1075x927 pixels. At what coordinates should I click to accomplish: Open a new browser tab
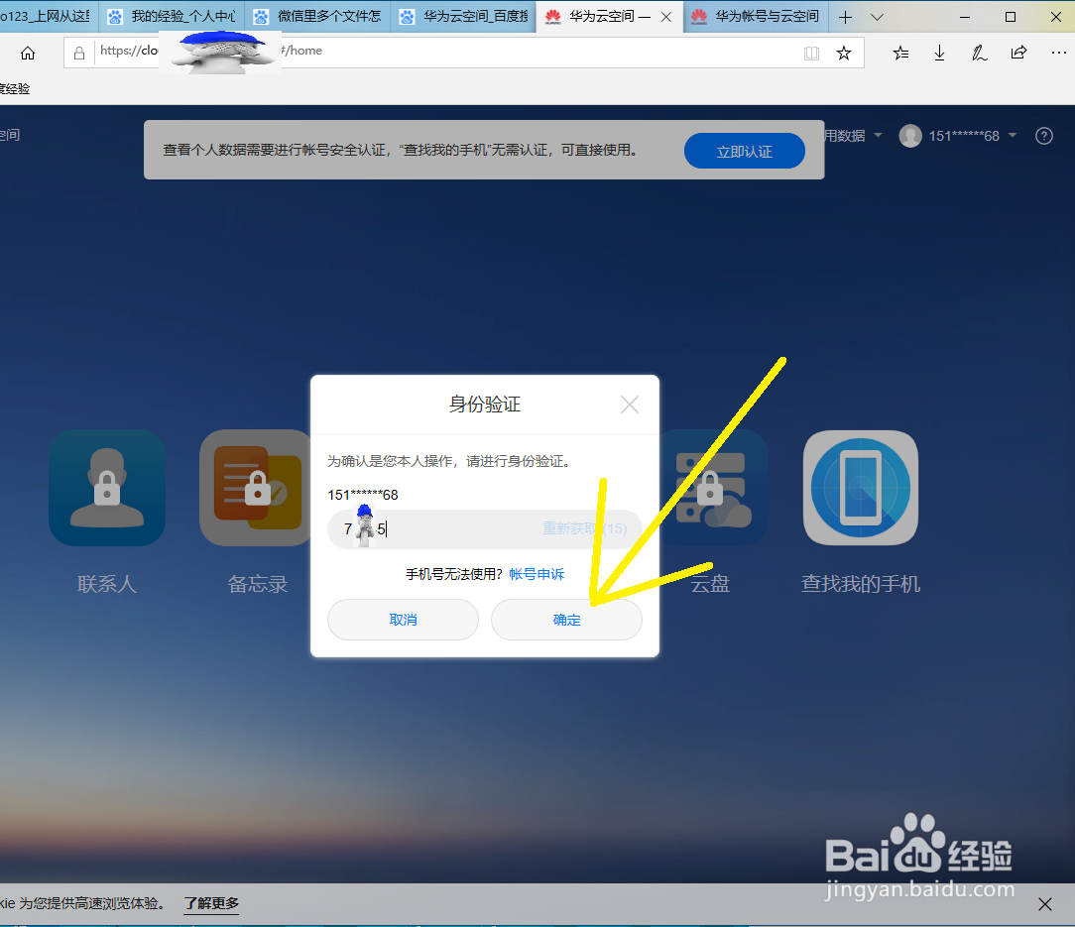coord(845,17)
